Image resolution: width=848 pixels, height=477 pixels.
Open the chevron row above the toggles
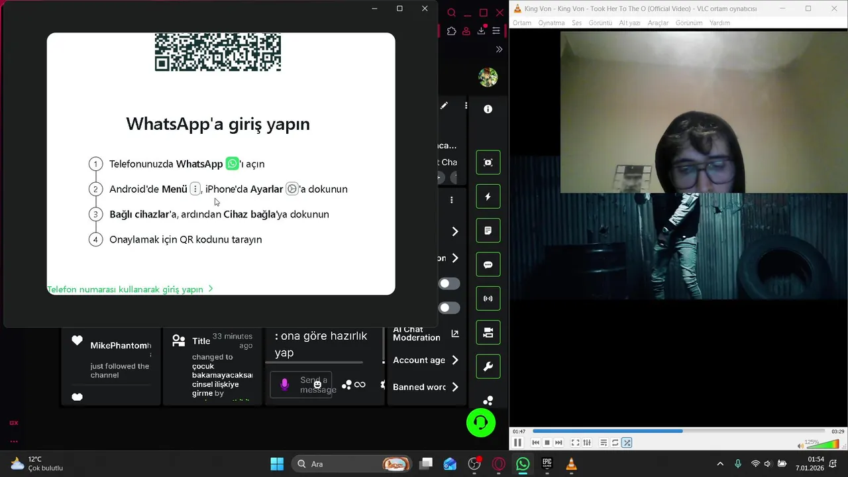[x=455, y=258]
